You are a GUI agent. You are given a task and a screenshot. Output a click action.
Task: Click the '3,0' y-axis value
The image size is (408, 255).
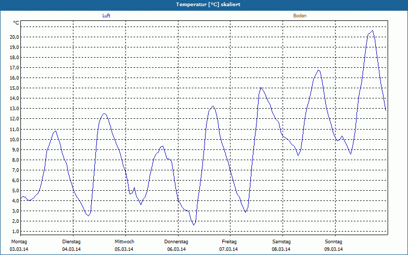click(x=15, y=211)
